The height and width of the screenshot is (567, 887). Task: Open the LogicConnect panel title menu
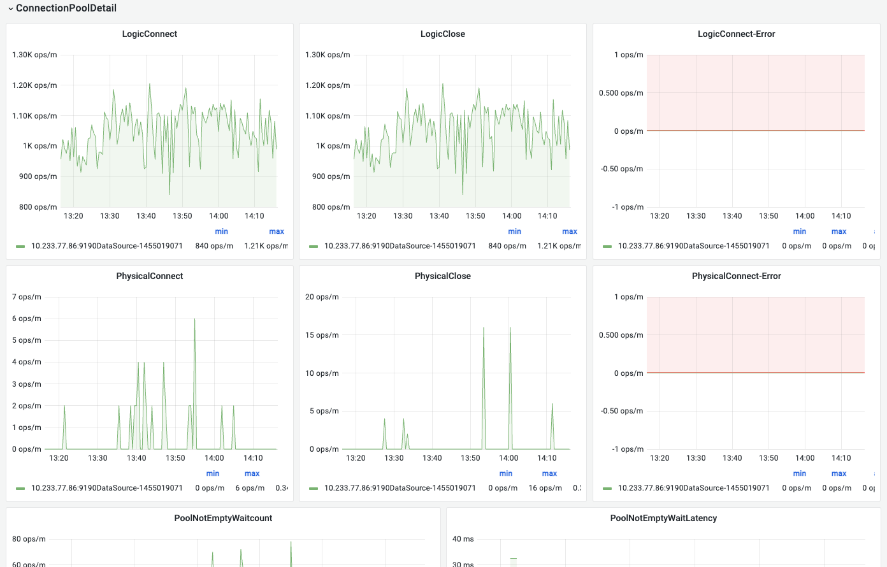150,34
